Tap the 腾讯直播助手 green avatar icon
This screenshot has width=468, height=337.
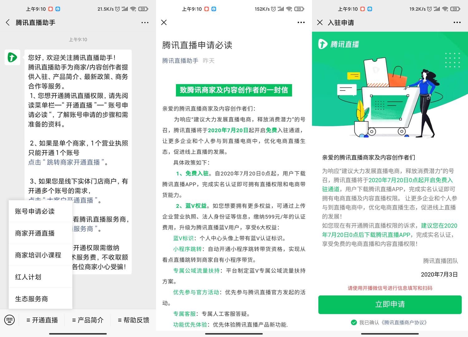click(x=12, y=57)
